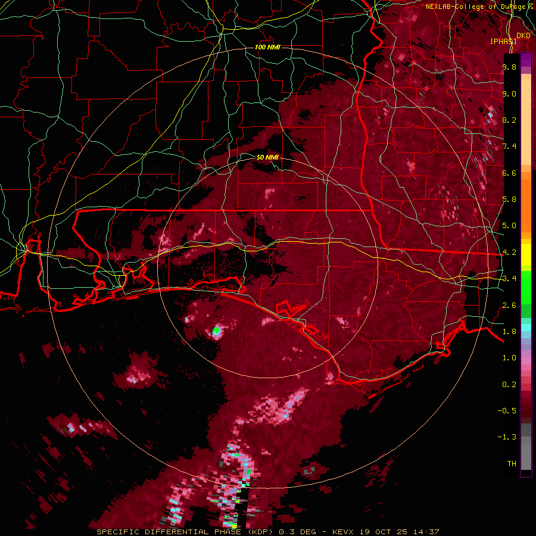Viewport: 536px width, 536px height.
Task: Select the 4.2 value on the color scale
Action: [x=509, y=253]
